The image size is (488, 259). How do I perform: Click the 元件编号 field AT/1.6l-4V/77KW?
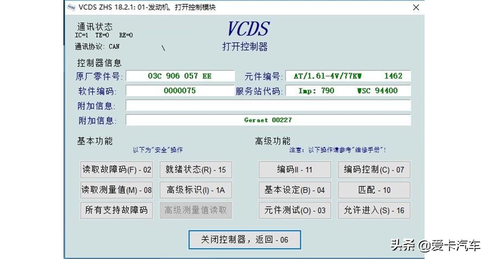tap(348, 76)
